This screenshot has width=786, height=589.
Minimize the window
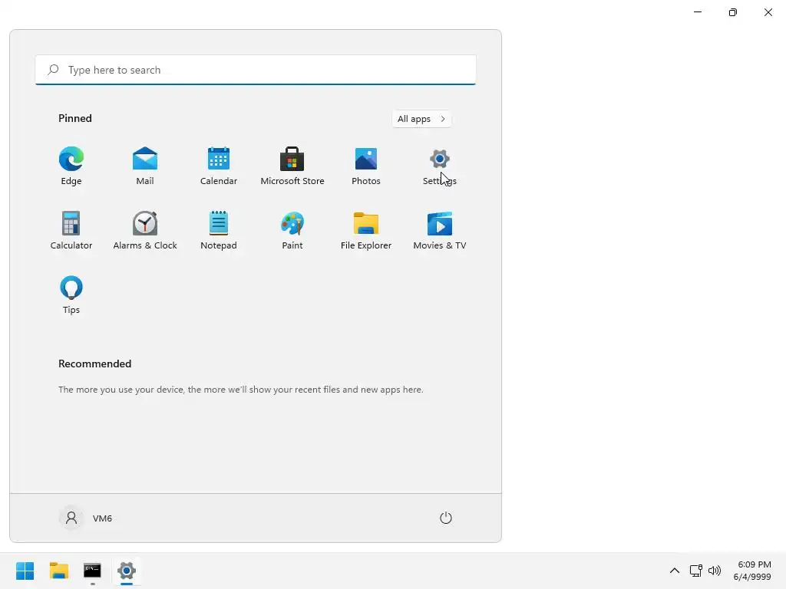[x=698, y=12]
